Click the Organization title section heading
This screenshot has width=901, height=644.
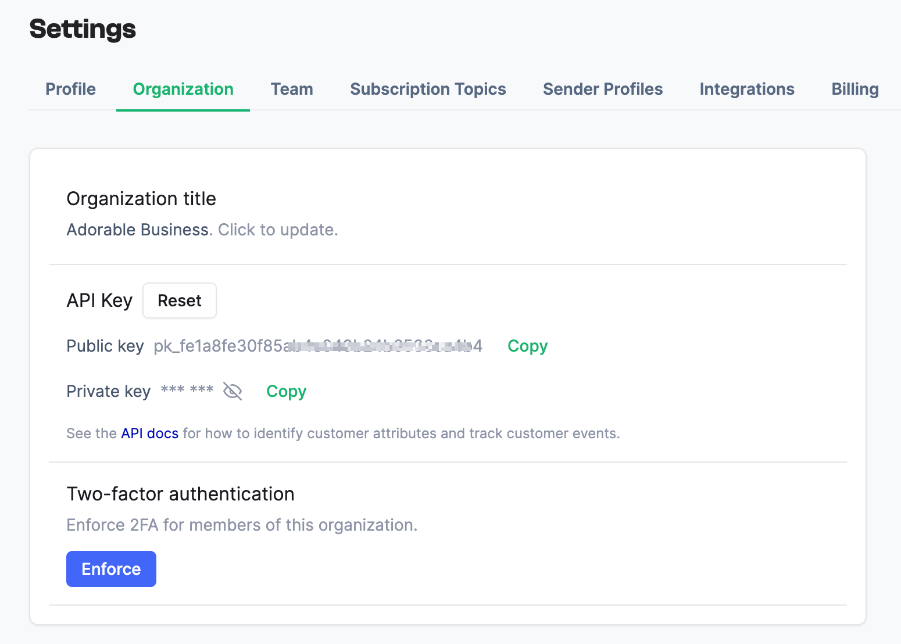point(141,199)
